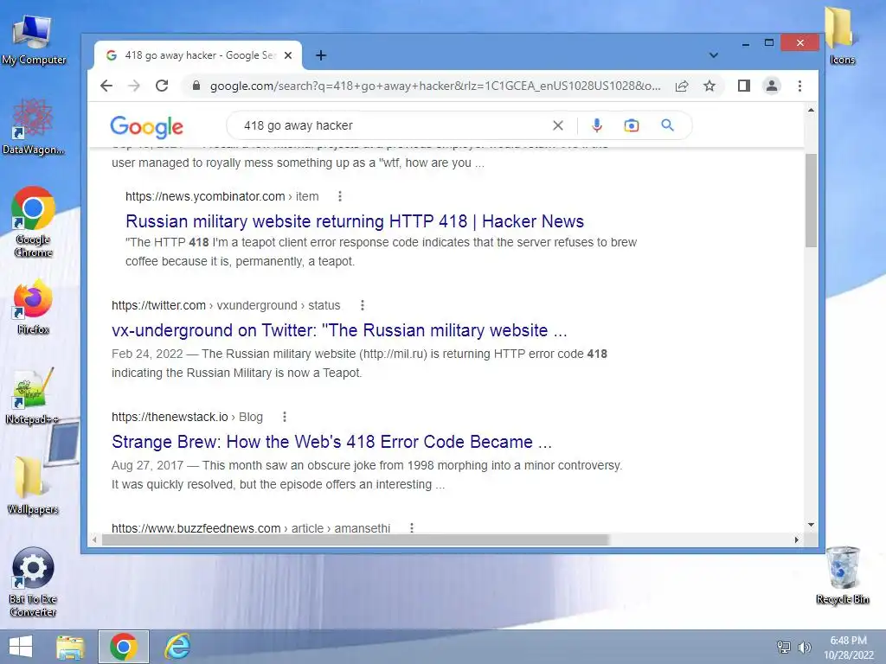Select the Wallpapers folder on desktop
Screen dimensions: 886x664
[32, 486]
